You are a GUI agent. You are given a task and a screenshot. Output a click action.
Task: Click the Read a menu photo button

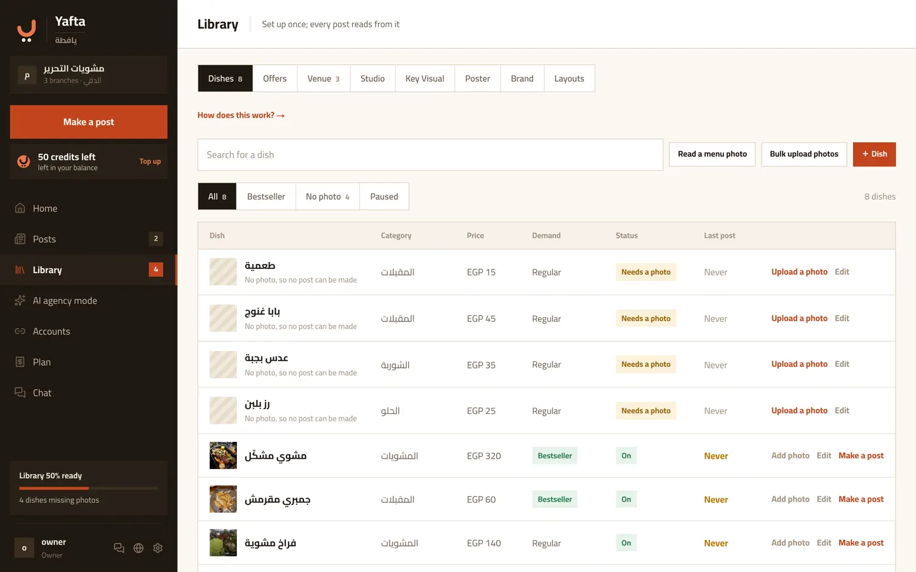[x=712, y=154]
